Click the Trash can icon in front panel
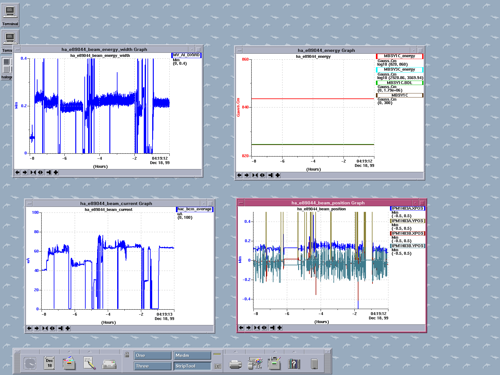500x375 pixels. coord(314,364)
